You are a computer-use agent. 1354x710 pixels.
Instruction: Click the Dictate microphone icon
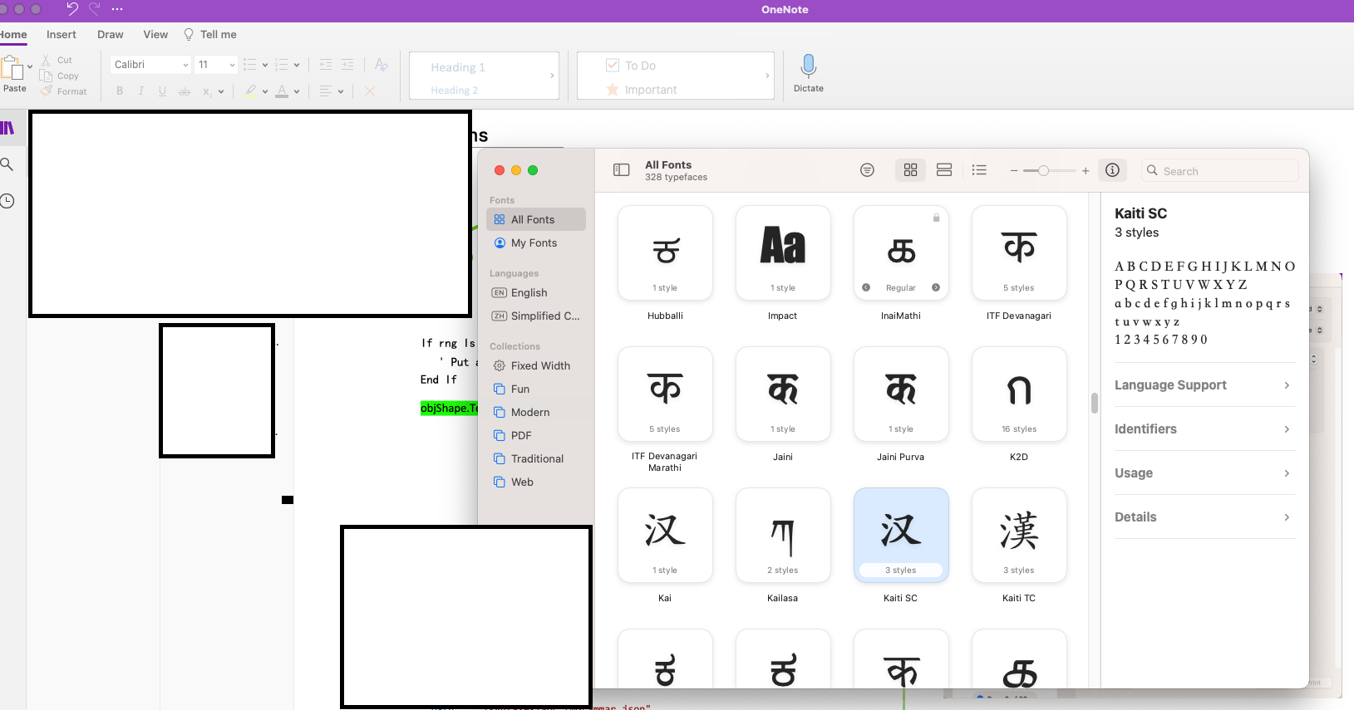click(x=808, y=66)
